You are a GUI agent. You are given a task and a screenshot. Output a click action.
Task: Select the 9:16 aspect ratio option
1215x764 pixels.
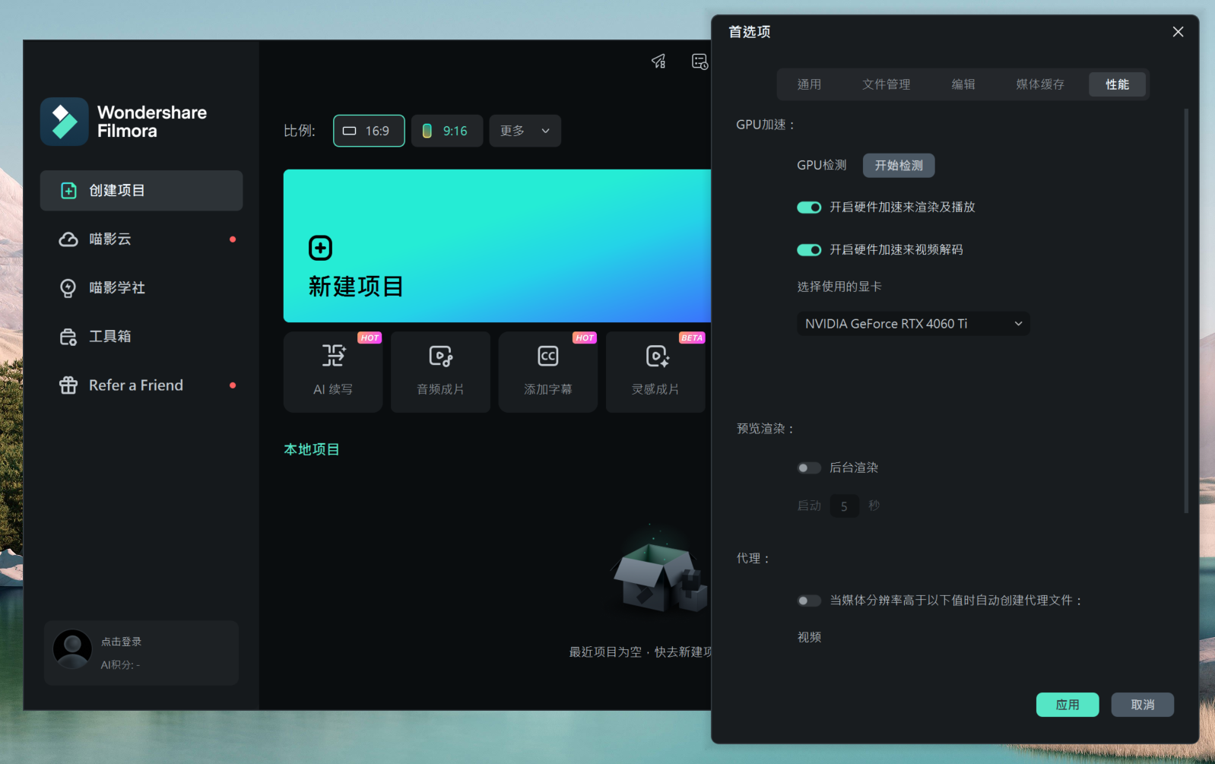(446, 131)
